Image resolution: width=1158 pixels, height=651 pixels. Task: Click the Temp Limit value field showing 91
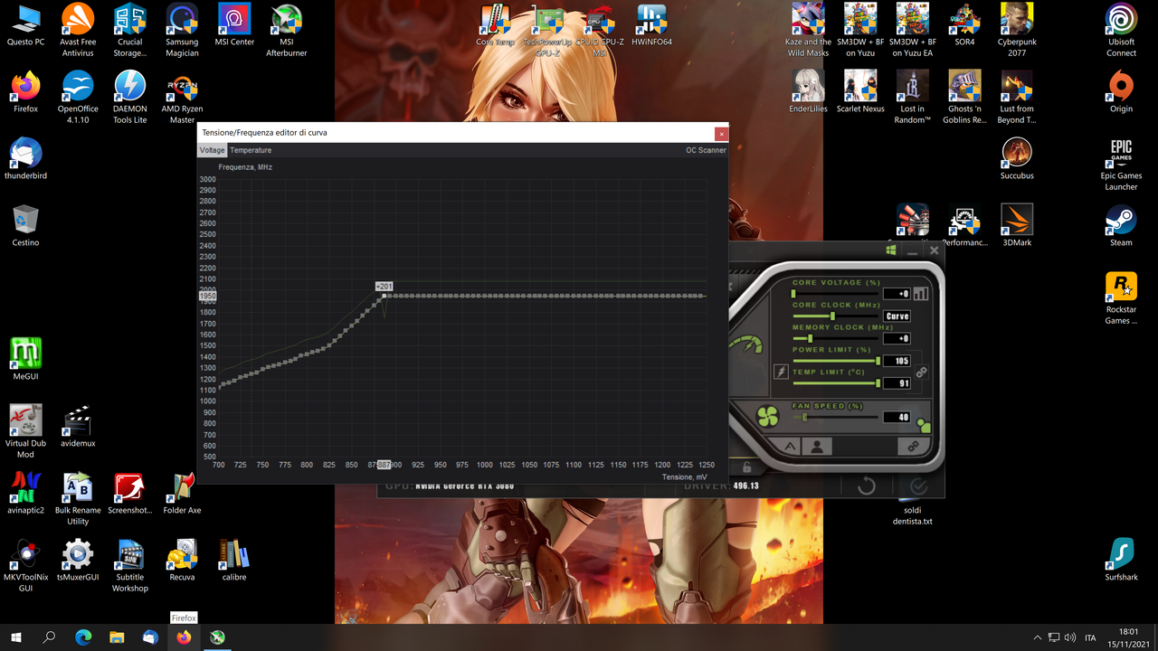coord(897,383)
